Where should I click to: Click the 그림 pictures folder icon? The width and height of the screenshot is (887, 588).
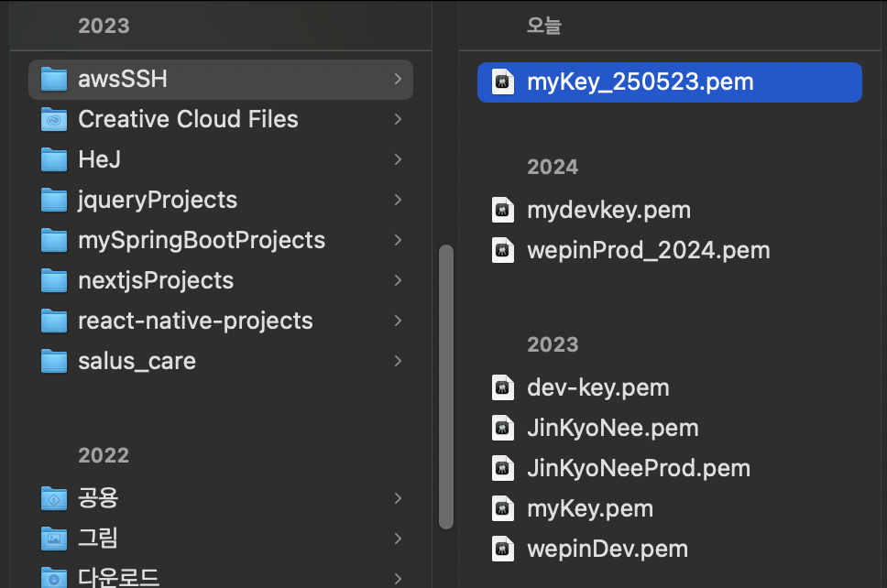pos(55,539)
